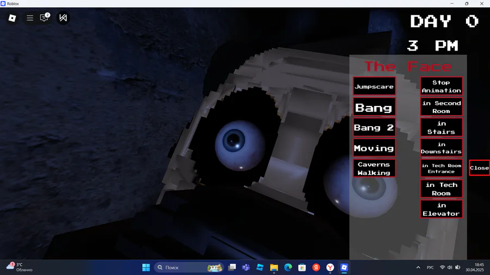Viewport: 490px width, 275px height.
Task: Open Microsoft Teams from taskbar
Action: coord(246,267)
